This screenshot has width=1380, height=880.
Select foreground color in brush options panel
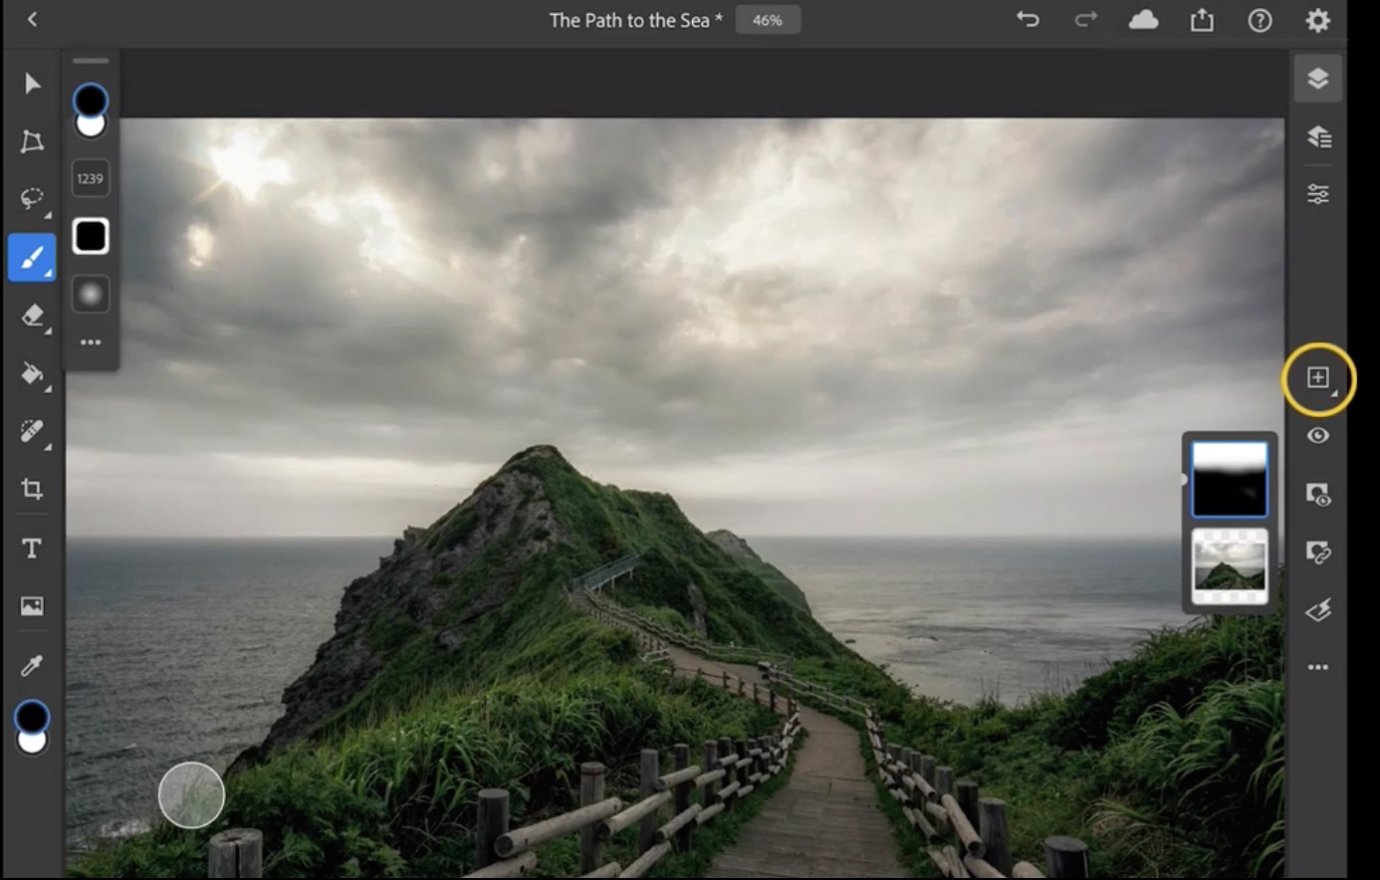pyautogui.click(x=91, y=100)
